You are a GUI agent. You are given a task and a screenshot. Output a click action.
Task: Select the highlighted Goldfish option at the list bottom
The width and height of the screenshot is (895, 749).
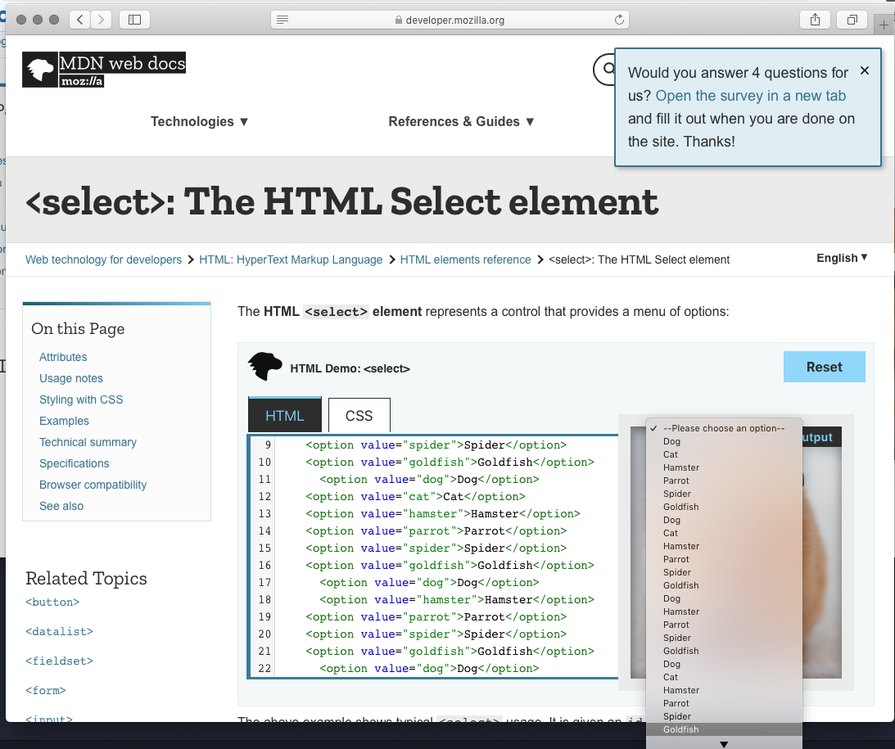(724, 729)
